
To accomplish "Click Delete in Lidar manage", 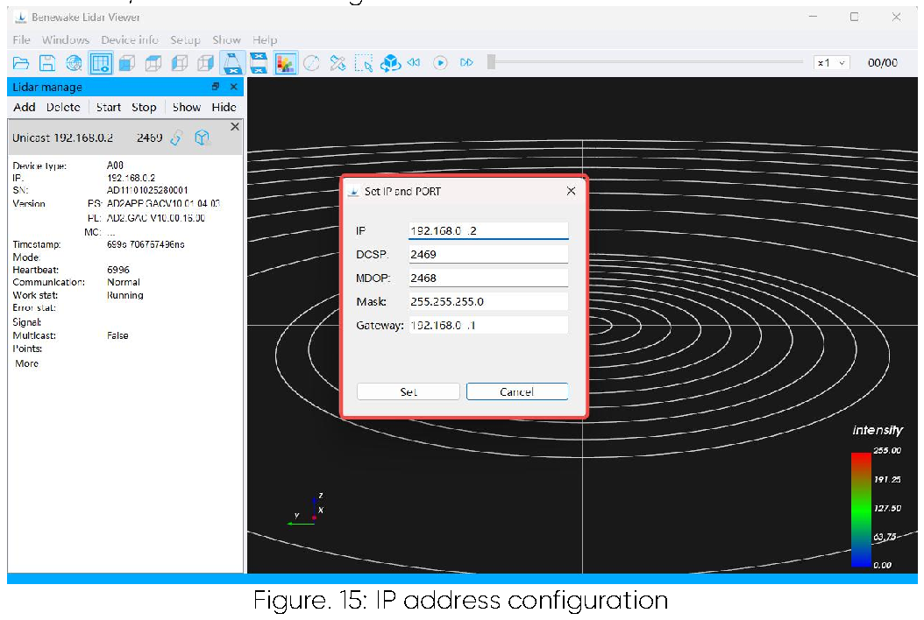I will point(63,107).
